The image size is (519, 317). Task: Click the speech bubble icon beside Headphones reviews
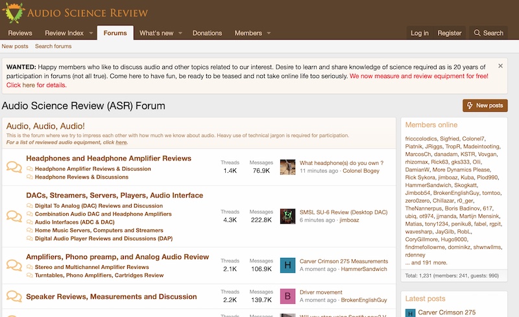(14, 167)
